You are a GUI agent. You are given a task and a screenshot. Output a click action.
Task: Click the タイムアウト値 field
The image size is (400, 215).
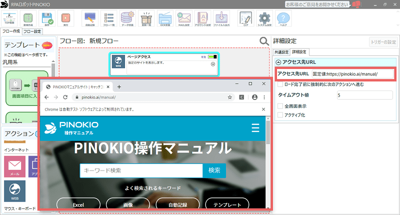[x=365, y=95]
